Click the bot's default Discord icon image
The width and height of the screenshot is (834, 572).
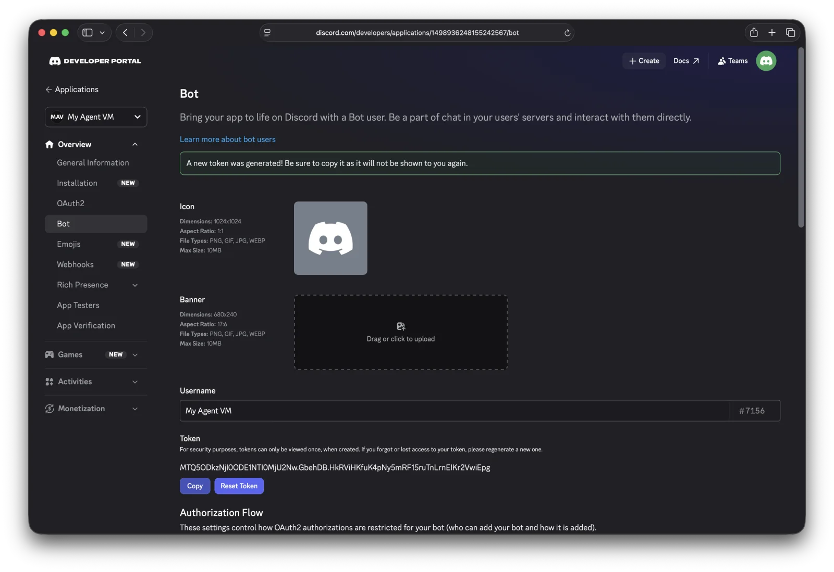(x=330, y=238)
